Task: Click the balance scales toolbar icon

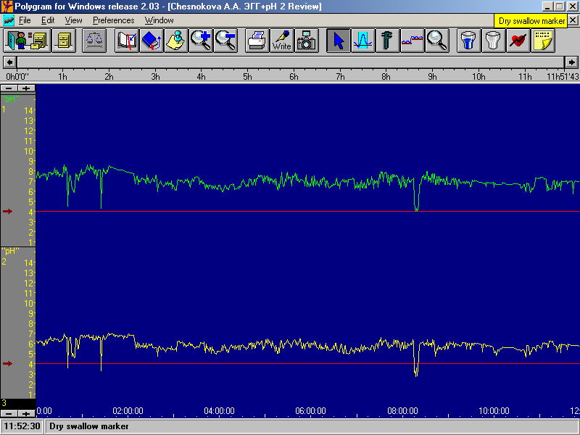Action: coord(94,41)
